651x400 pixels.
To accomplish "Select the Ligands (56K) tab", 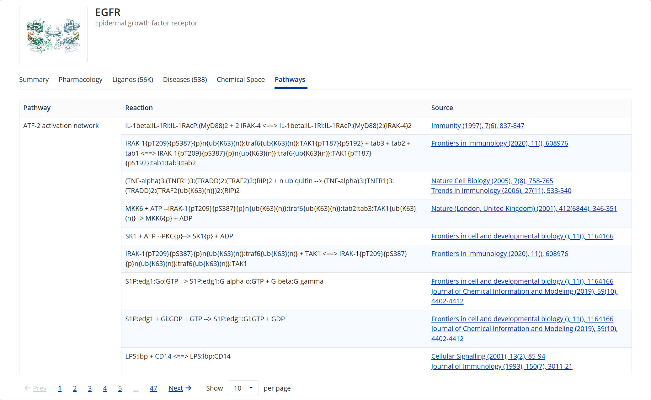I will click(x=133, y=80).
